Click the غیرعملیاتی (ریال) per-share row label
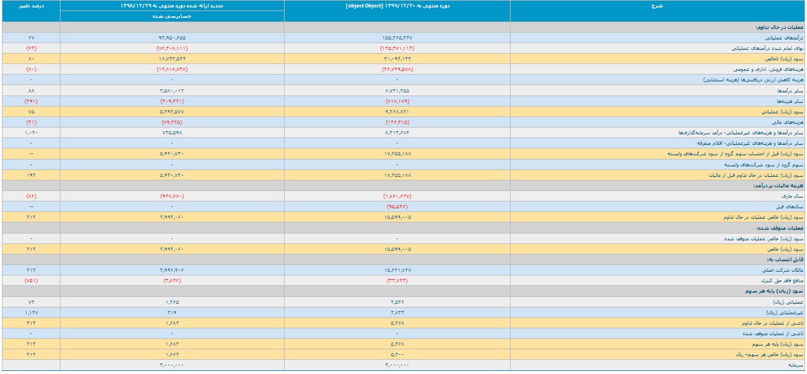 tap(785, 312)
